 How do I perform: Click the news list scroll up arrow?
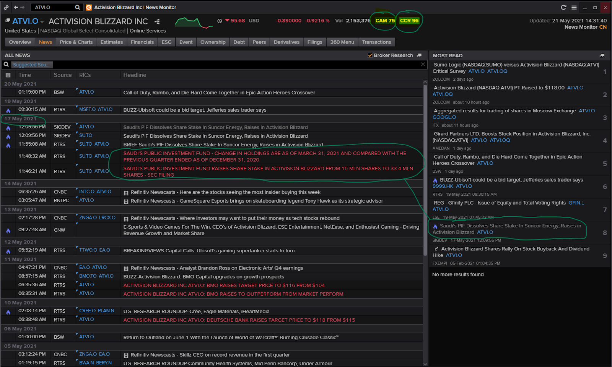click(425, 82)
